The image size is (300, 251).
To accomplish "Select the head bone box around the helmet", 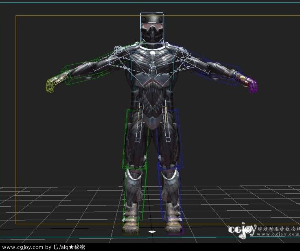I will [152, 28].
